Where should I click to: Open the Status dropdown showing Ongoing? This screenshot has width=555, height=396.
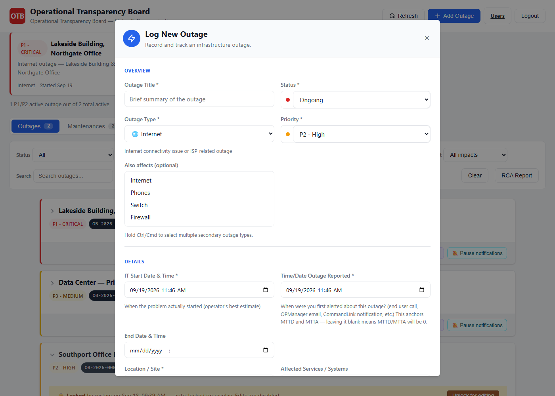pos(362,100)
